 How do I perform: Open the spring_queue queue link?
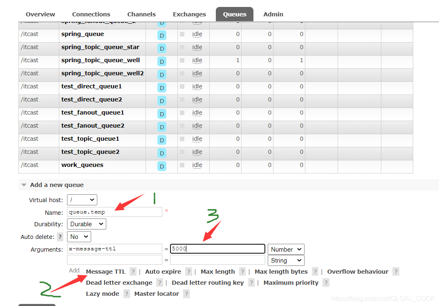point(83,34)
